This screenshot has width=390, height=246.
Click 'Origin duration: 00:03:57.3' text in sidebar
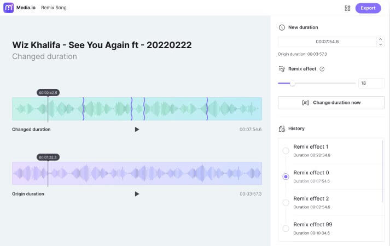click(302, 54)
